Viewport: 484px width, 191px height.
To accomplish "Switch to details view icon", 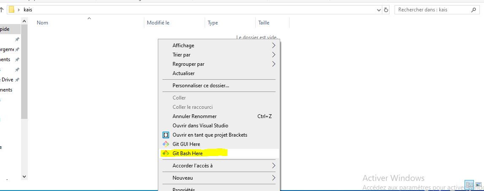I will tap(469, 185).
